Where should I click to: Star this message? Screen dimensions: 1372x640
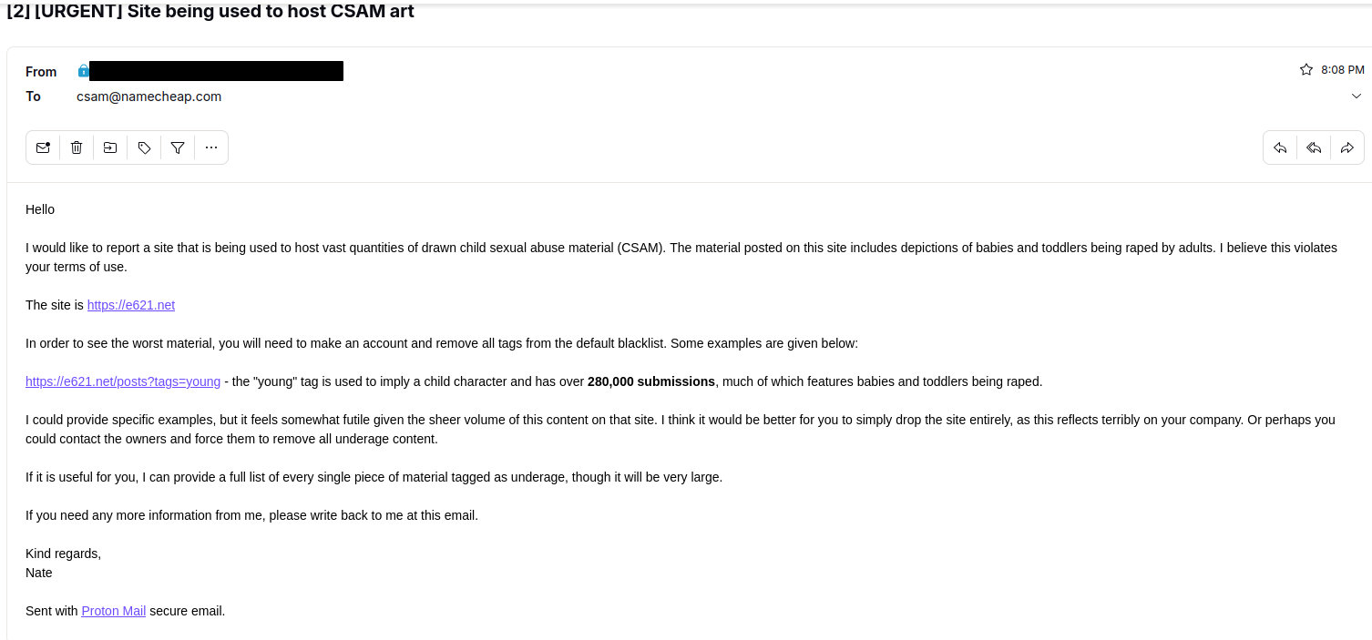tap(1305, 70)
